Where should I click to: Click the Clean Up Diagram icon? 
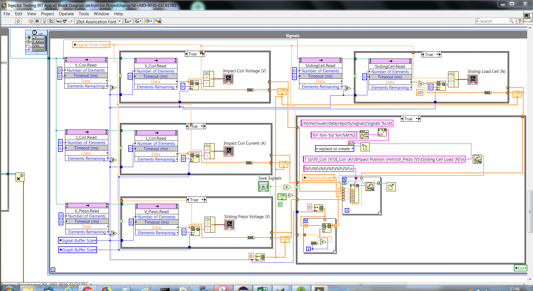[x=158, y=21]
